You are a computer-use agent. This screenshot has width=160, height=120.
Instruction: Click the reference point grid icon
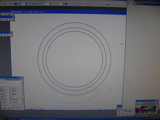(x=66, y=4)
